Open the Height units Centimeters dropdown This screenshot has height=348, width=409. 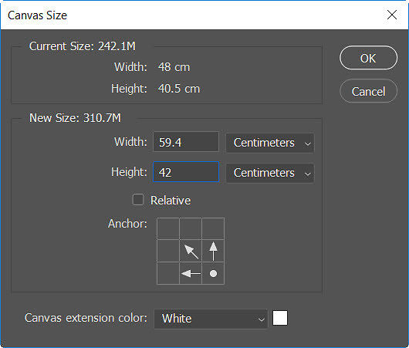click(270, 173)
